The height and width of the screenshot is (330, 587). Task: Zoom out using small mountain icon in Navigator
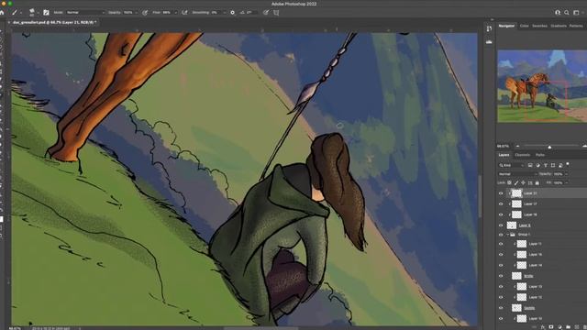(517, 147)
